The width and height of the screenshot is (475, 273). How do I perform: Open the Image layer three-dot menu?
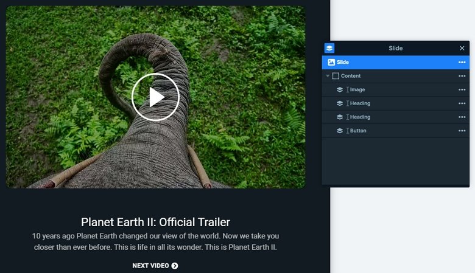pyautogui.click(x=462, y=89)
